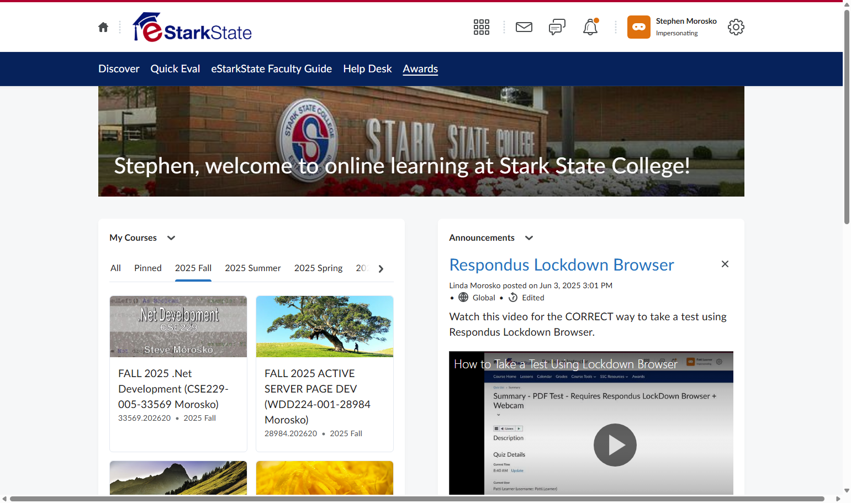Screen dimensions: 851x503
Task: Click the tree course image thumbnail
Action: (325, 326)
